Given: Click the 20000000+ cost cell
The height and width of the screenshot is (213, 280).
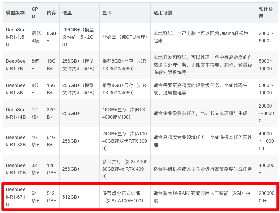Looking at the screenshot, I should pyautogui.click(x=267, y=197).
